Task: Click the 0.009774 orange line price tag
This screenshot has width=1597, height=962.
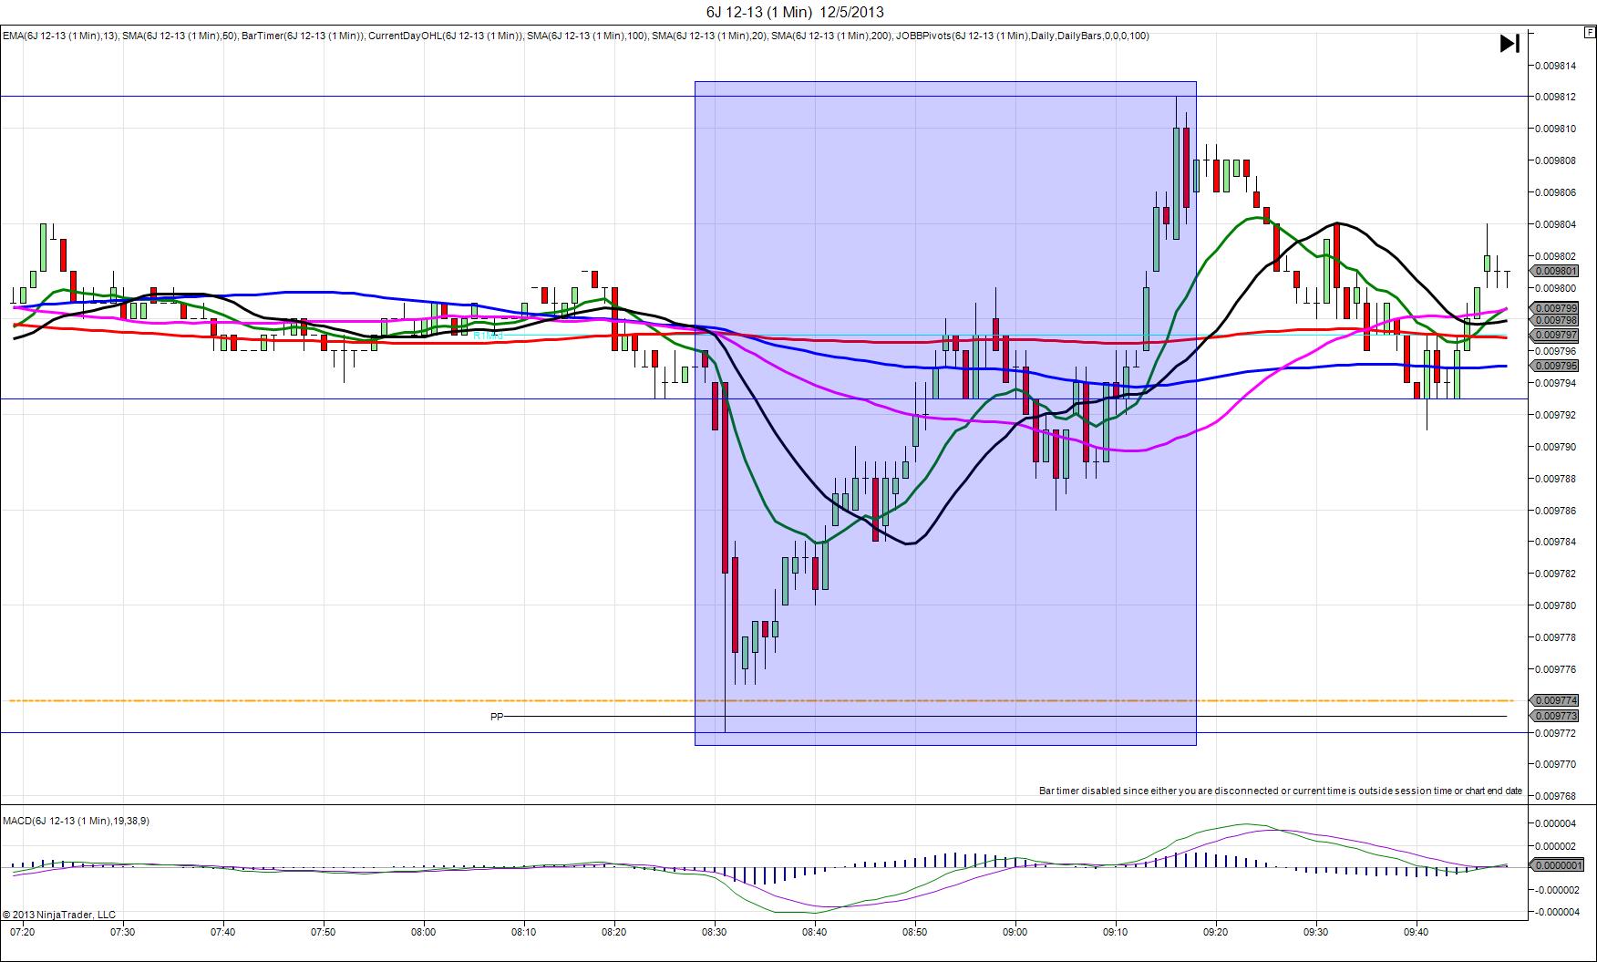Action: coord(1554,700)
